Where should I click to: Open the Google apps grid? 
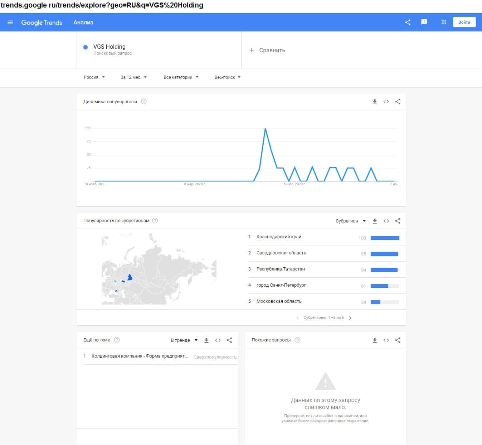coord(444,22)
